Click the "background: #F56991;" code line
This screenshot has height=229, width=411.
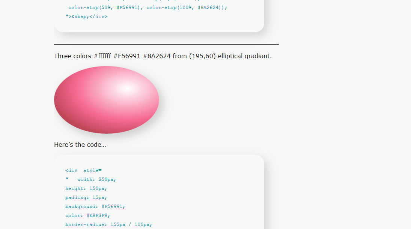[x=95, y=206]
